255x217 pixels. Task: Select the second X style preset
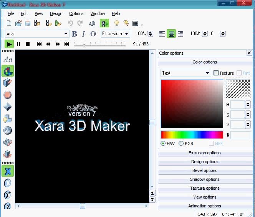pos(7,183)
